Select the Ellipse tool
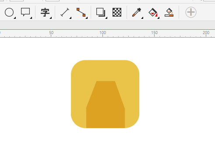 click(x=9, y=12)
